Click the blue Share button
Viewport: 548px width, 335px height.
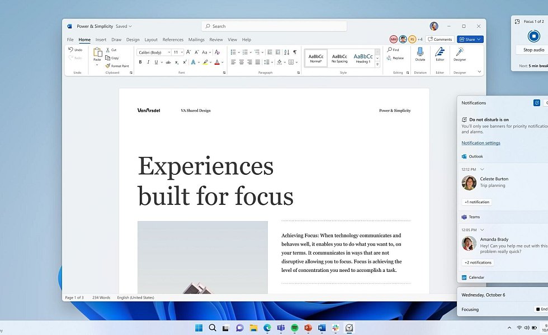tap(470, 39)
